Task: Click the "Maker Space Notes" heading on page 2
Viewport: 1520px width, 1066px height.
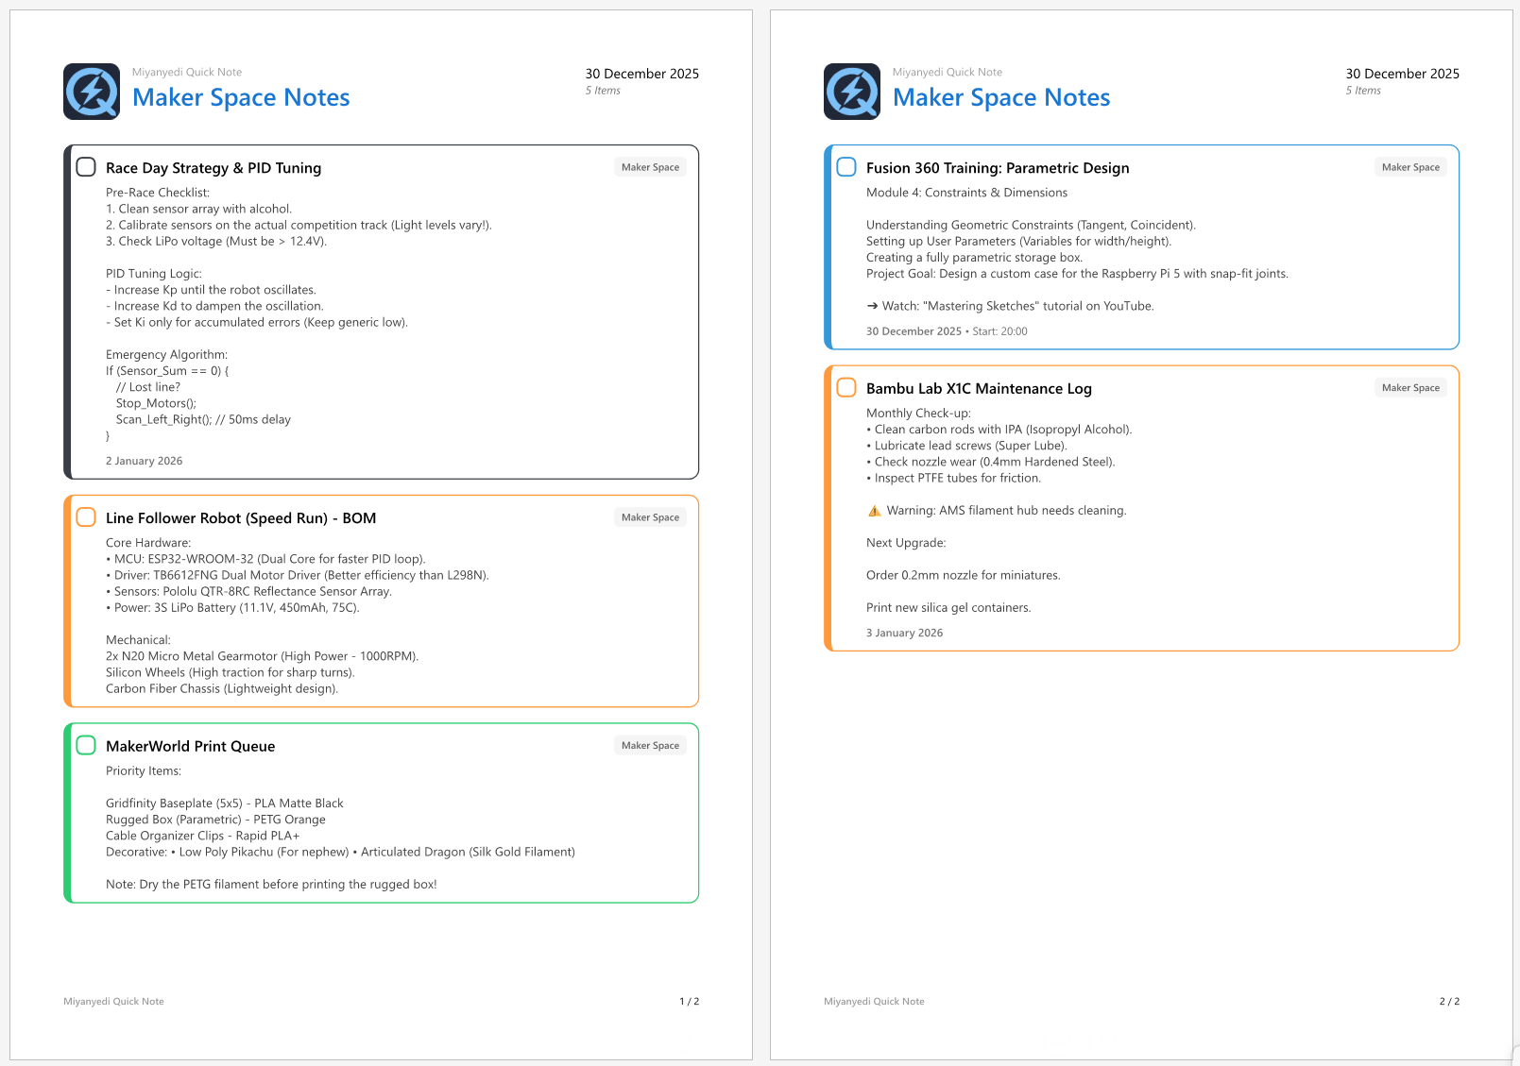Action: coord(1001,97)
